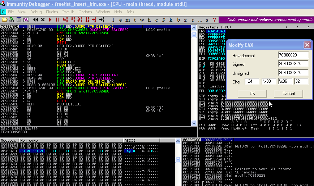Viewport: 314px width, 186px height.
Task: Click Go to address arrow icon
Action: [102, 20]
